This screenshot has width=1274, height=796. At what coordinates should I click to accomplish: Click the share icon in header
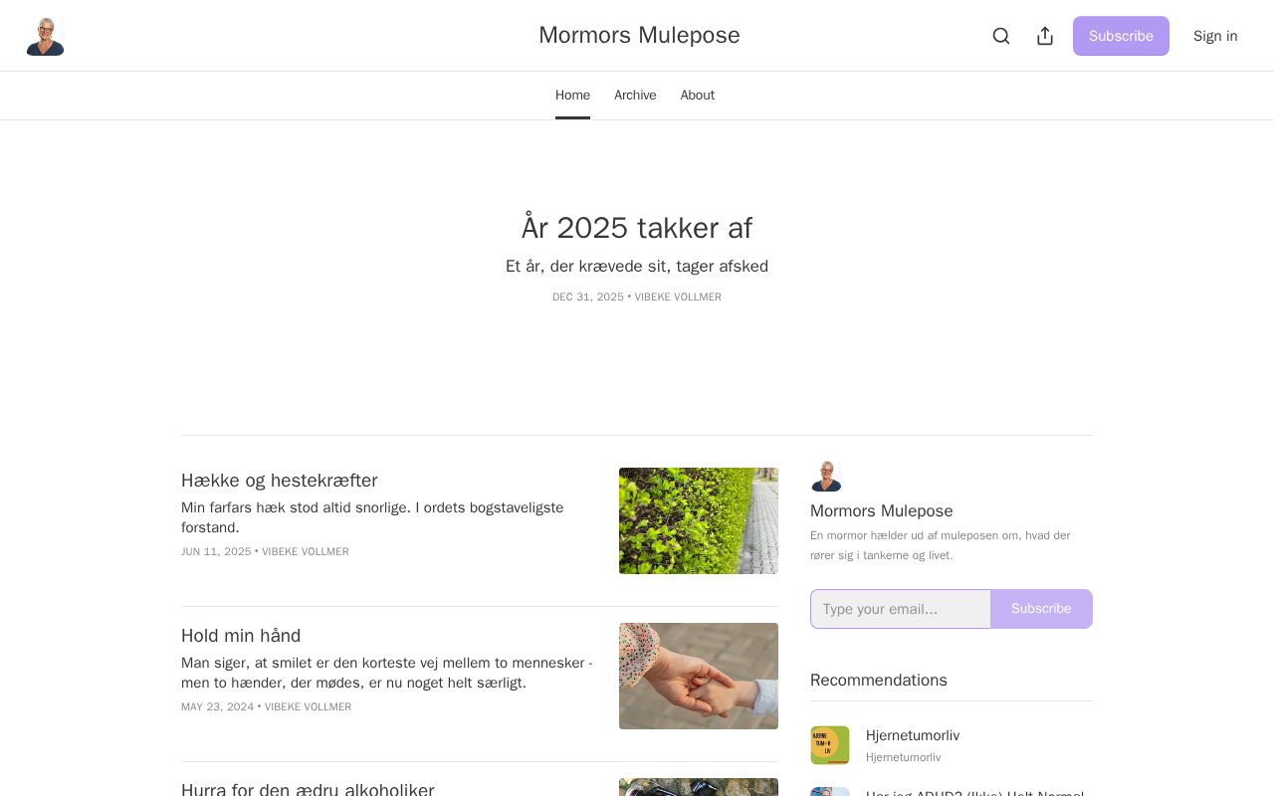point(1045,36)
